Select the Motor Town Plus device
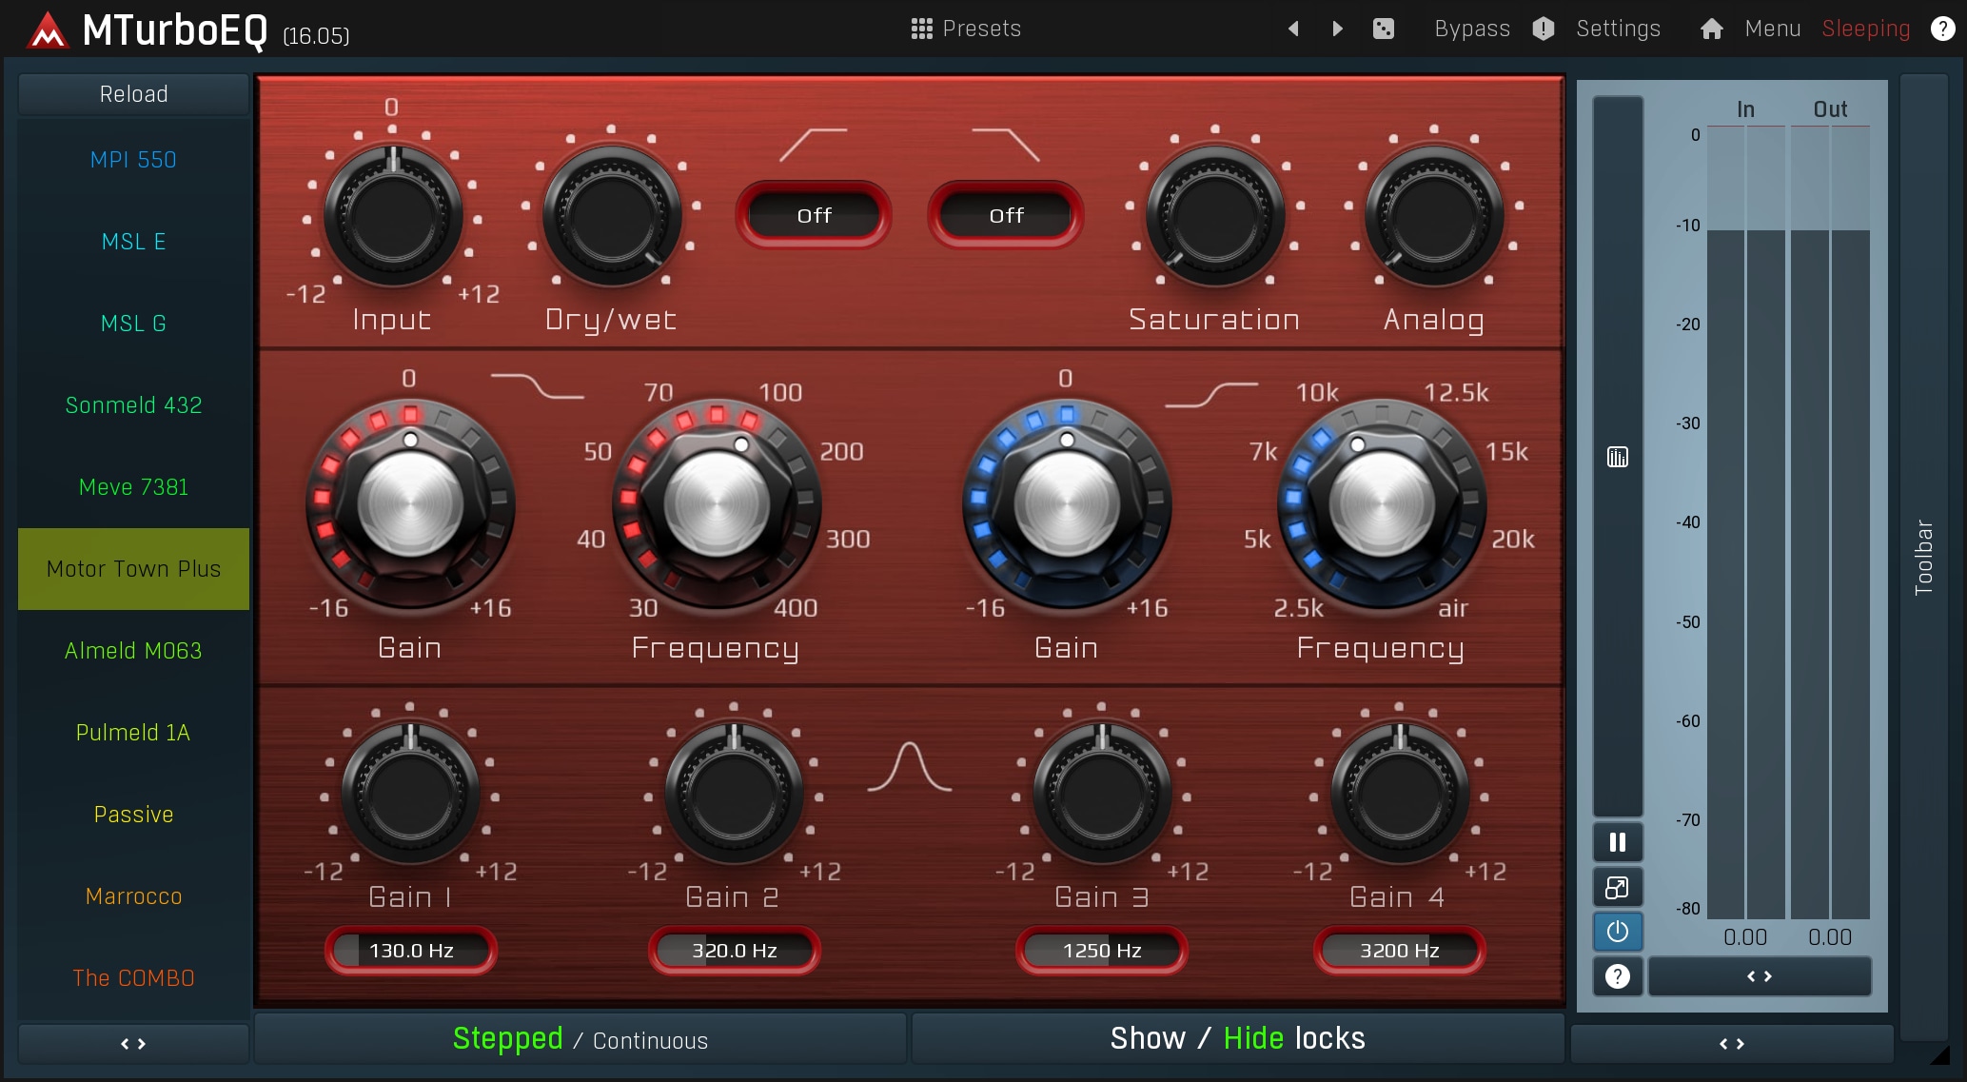This screenshot has height=1082, width=1967. tap(133, 569)
